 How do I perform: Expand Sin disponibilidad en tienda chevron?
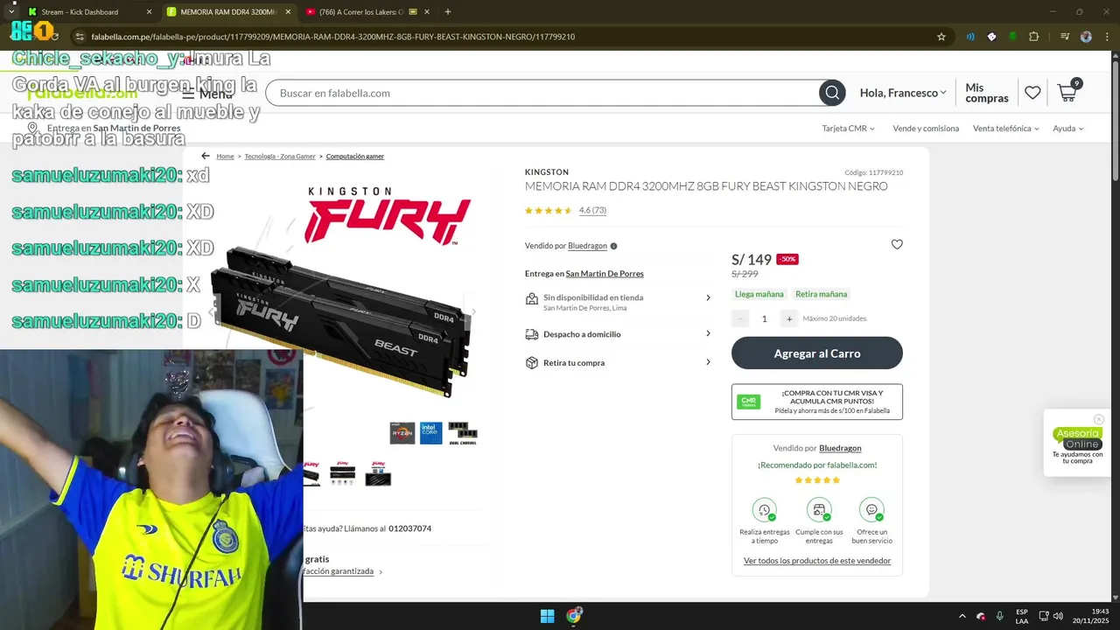[708, 298]
